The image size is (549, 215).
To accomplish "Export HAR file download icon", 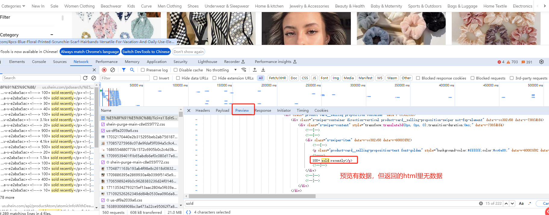I will click(x=263, y=70).
